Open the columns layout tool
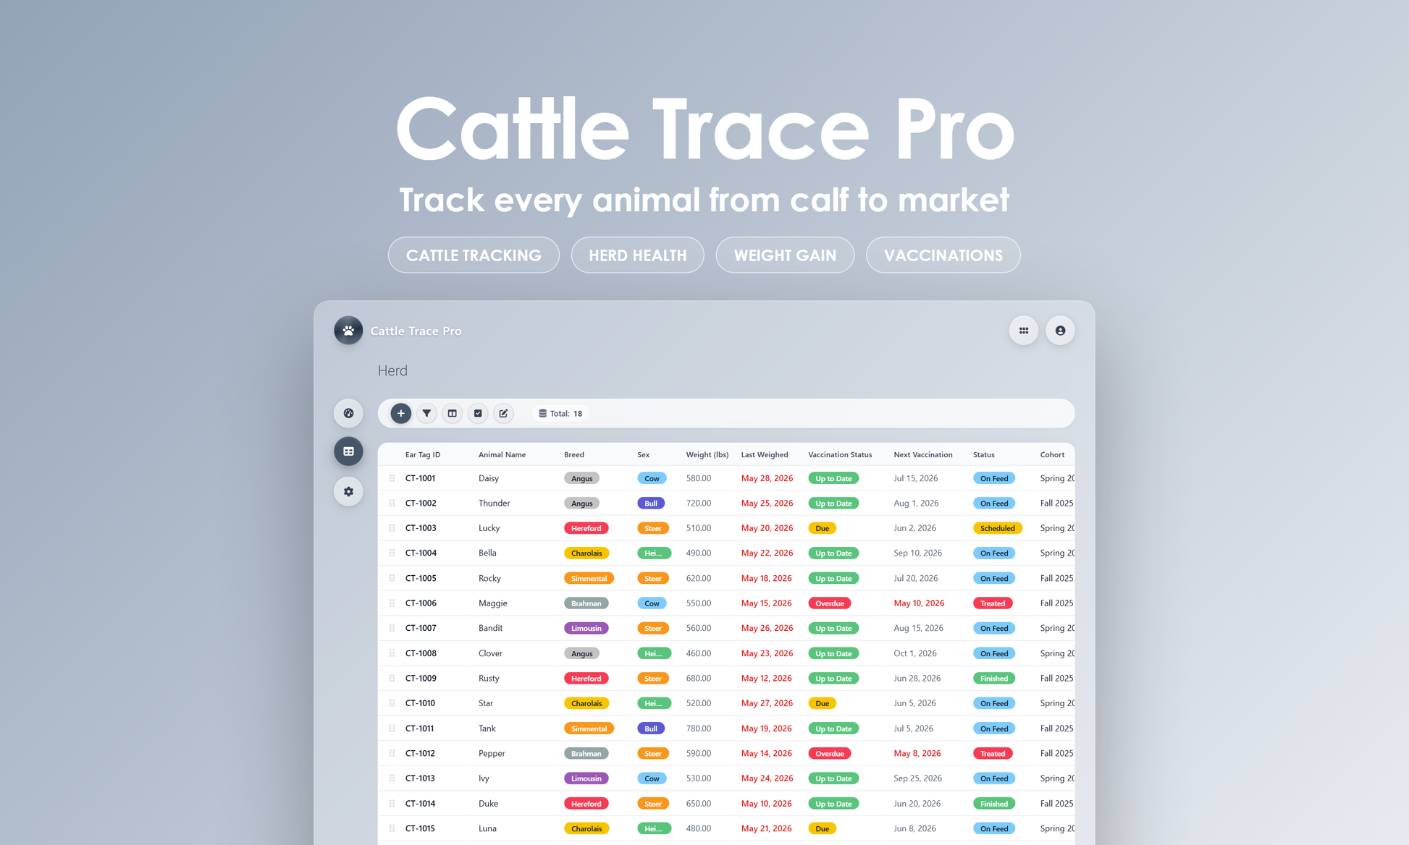Image resolution: width=1409 pixels, height=845 pixels. click(452, 413)
